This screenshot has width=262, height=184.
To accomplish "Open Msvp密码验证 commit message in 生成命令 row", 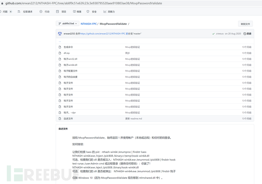I will pyautogui.click(x=133, y=47).
